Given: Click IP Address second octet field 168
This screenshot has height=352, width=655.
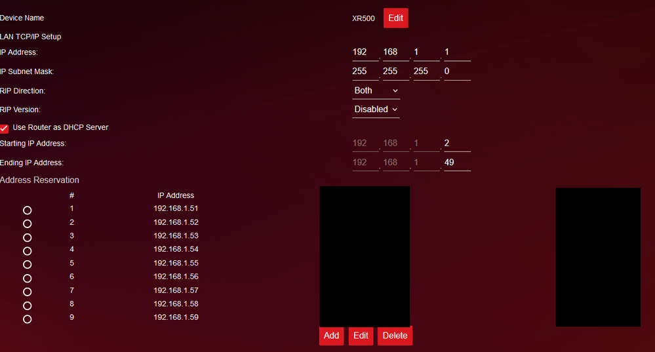Looking at the screenshot, I should pos(395,52).
